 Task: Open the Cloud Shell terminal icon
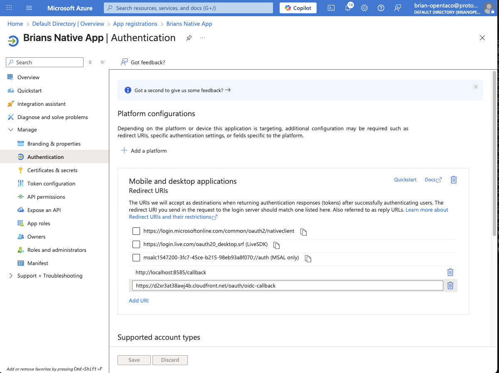pyautogui.click(x=331, y=8)
